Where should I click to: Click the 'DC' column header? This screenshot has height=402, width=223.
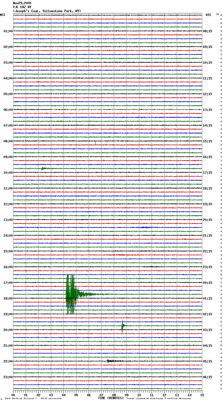pyautogui.click(x=218, y=14)
